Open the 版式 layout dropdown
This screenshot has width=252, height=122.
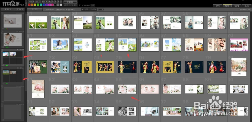click(38, 2)
